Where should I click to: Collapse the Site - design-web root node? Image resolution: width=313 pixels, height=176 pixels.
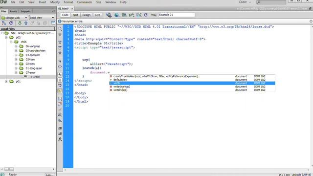(x=2, y=33)
